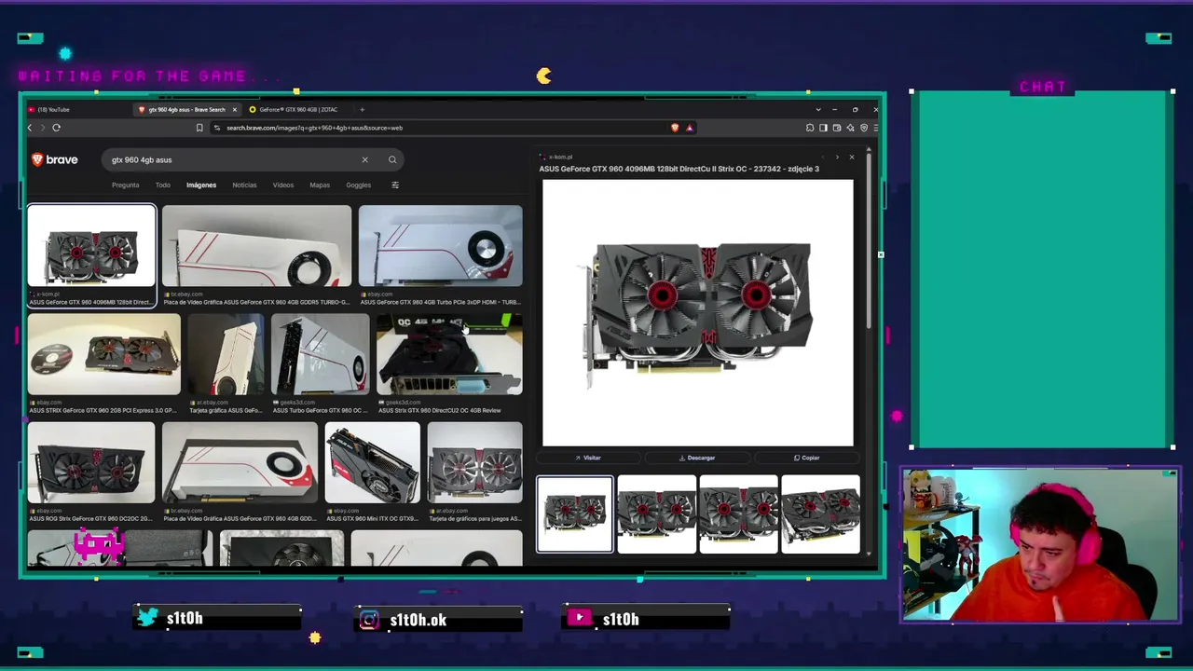The image size is (1193, 671).
Task: Open the ebay.com GTX 960 Turbo PCIe result
Action: 440,255
